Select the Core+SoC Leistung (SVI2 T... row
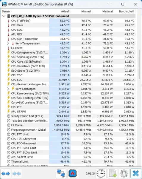Screen dimensions: 142x179 [x=68, y=103]
